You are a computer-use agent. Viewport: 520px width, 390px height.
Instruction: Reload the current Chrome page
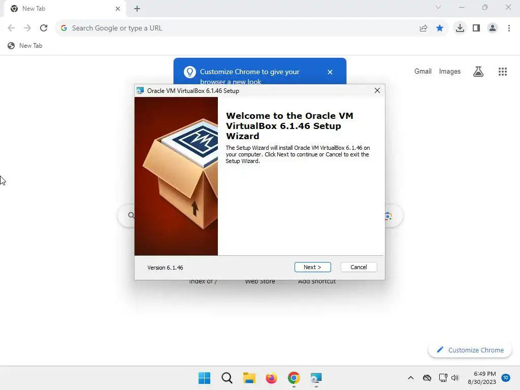(44, 28)
